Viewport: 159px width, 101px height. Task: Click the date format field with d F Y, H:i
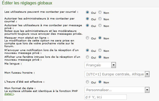tap(106, 97)
